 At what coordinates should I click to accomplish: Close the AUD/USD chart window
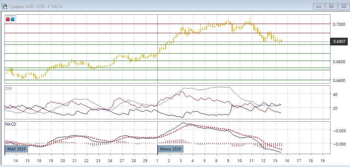[x=343, y=6]
